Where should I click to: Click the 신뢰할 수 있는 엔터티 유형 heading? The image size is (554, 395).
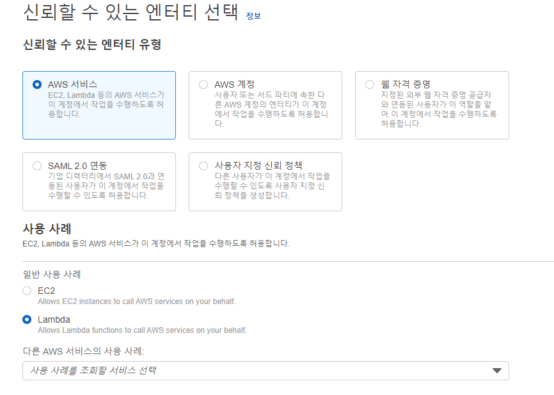92,45
